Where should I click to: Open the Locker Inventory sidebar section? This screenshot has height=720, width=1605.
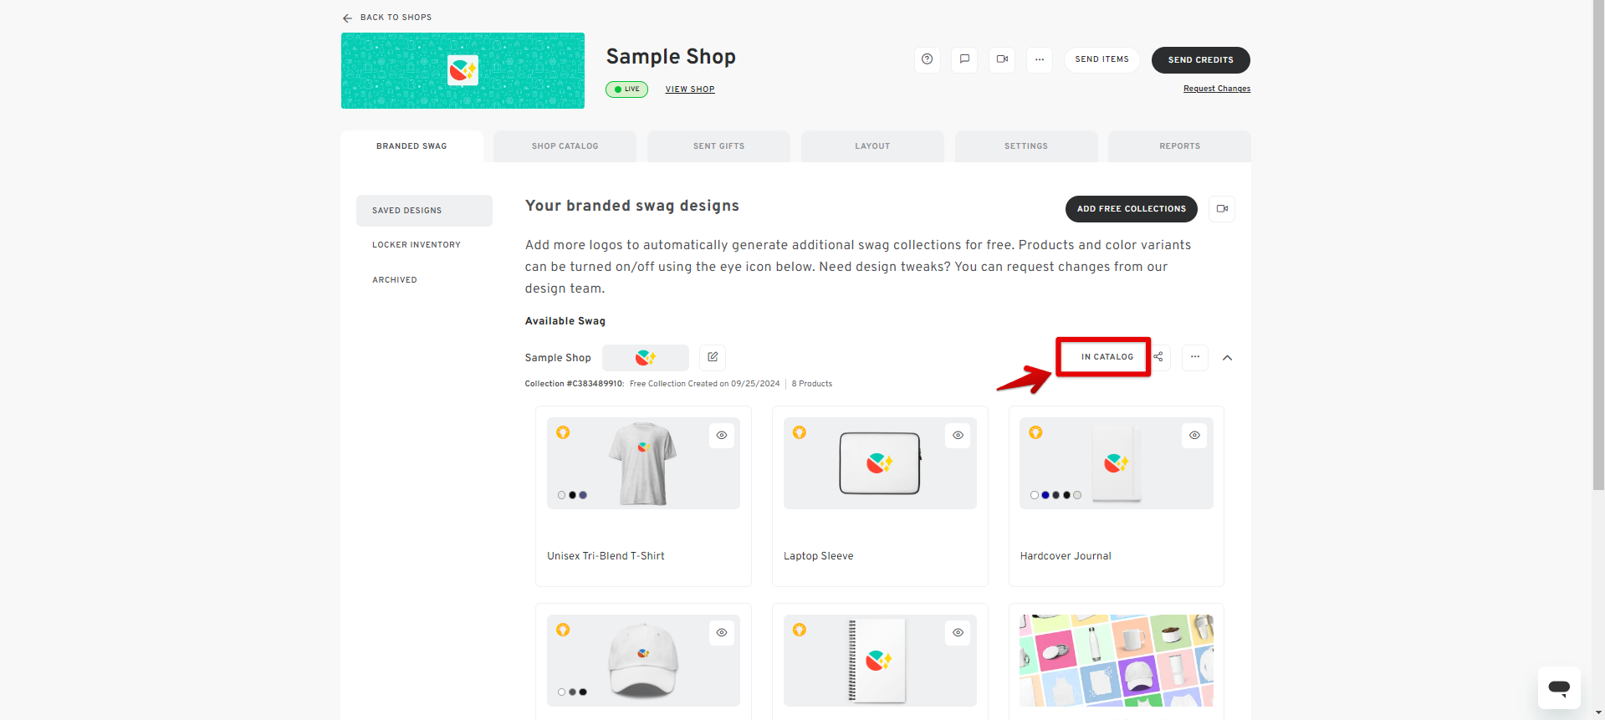417,245
